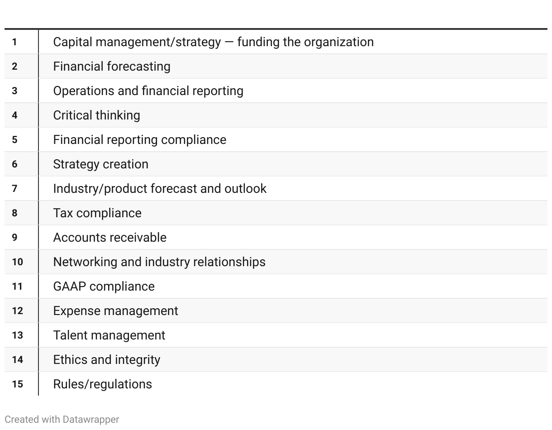Click rank number 7 cell

(x=21, y=188)
